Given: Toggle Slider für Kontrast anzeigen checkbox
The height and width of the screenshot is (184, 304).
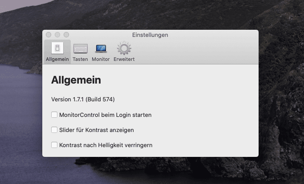Looking at the screenshot, I should click(x=54, y=130).
